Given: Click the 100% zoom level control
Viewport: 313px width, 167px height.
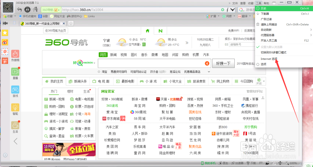Looking at the screenshot, I should [x=291, y=163].
